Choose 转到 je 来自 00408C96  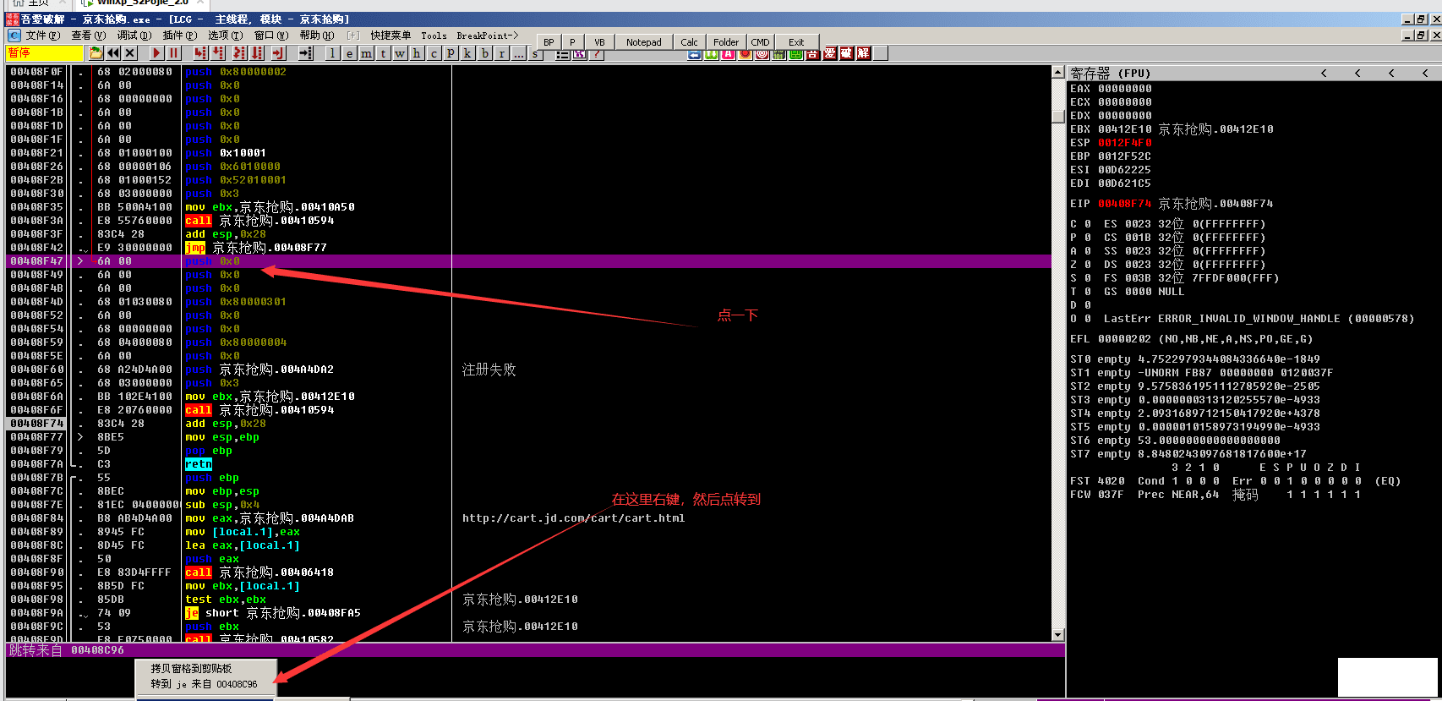205,684
